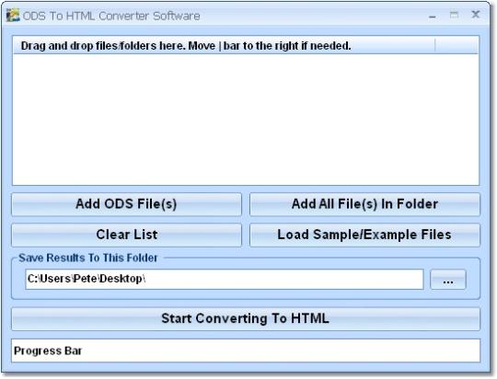This screenshot has height=379, width=497.
Task: Click the Progress Bar area
Action: click(x=246, y=350)
